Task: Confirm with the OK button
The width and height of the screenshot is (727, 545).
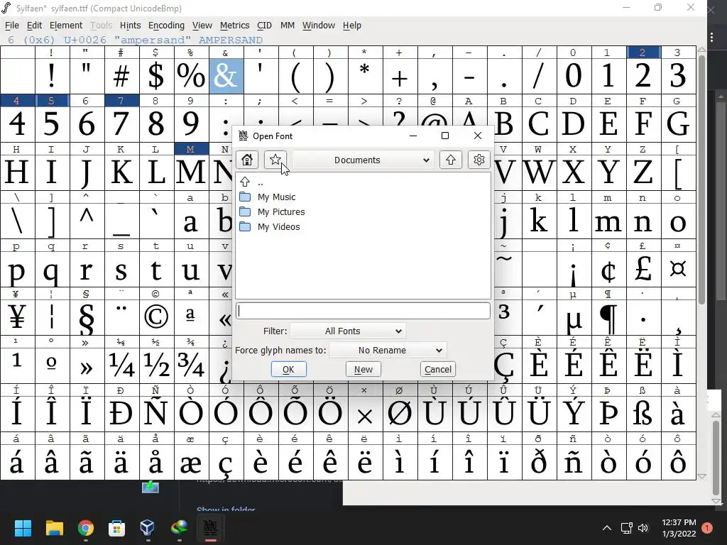Action: pyautogui.click(x=288, y=369)
